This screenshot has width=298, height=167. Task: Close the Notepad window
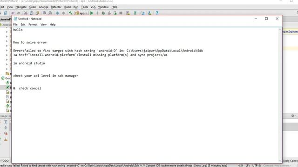(277, 19)
